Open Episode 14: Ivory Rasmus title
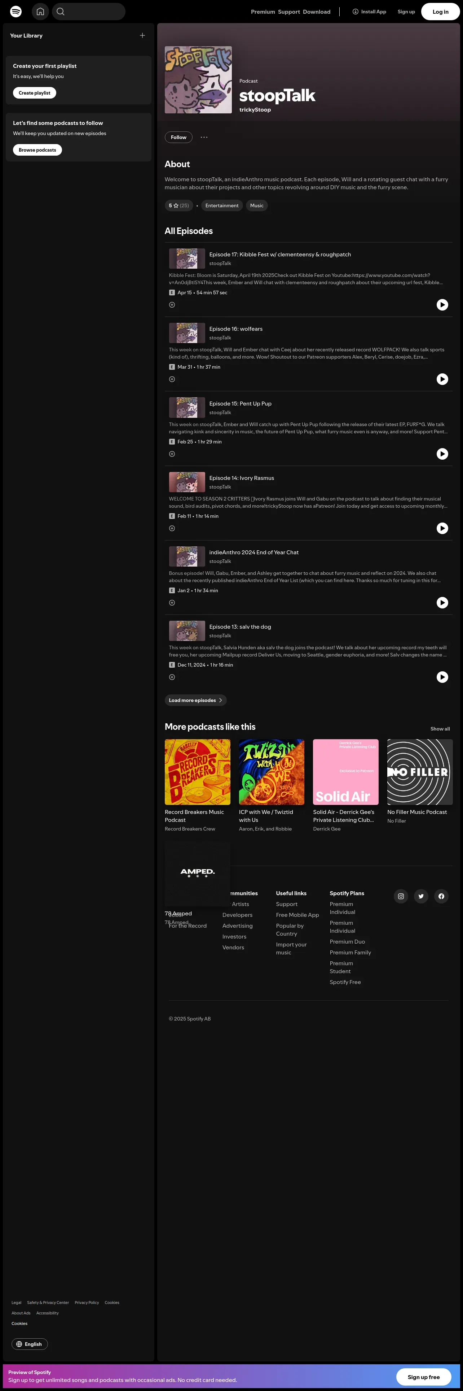 (242, 478)
